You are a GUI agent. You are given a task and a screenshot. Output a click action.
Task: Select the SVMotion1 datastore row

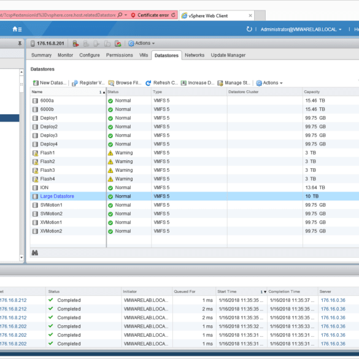[x=195, y=205]
